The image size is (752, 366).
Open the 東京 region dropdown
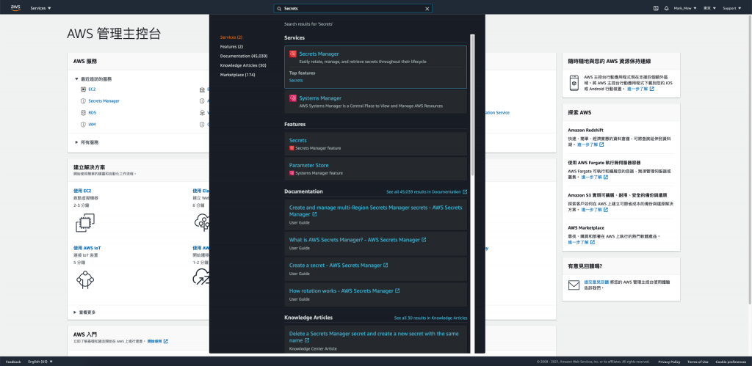coord(710,8)
